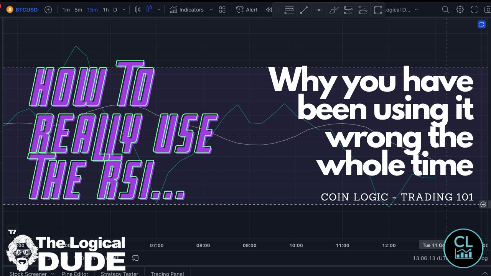Image resolution: width=491 pixels, height=276 pixels.
Task: Click the go to date calendar icon
Action: [x=135, y=258]
